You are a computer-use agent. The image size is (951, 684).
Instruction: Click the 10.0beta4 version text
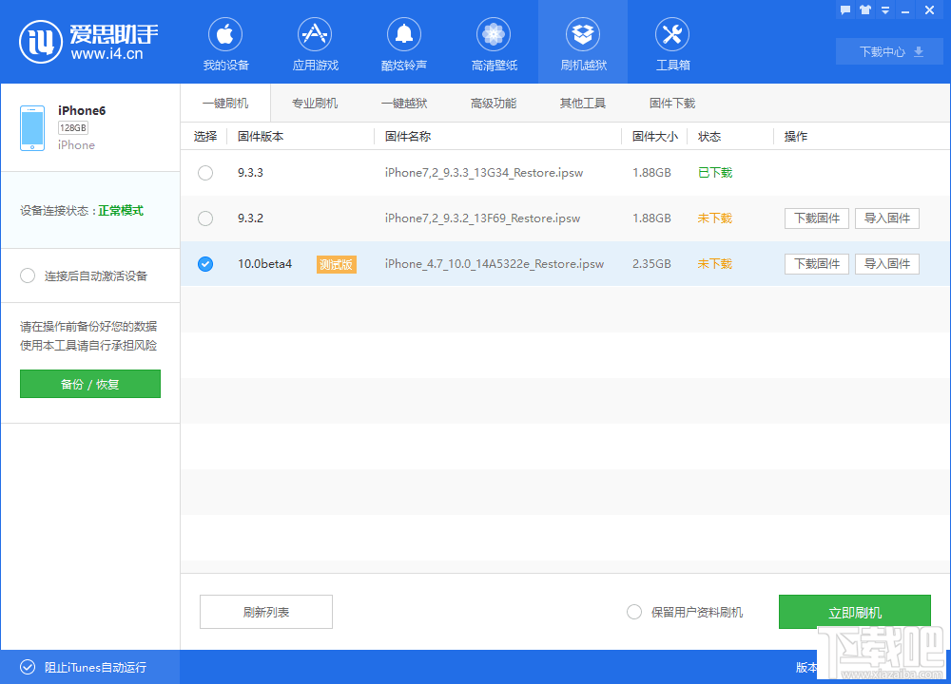click(265, 264)
